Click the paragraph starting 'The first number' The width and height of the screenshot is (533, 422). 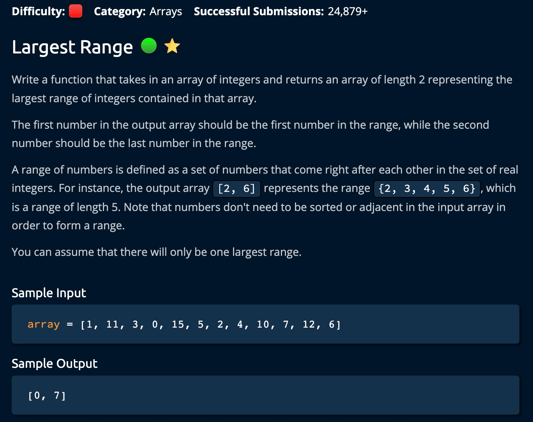click(x=250, y=134)
